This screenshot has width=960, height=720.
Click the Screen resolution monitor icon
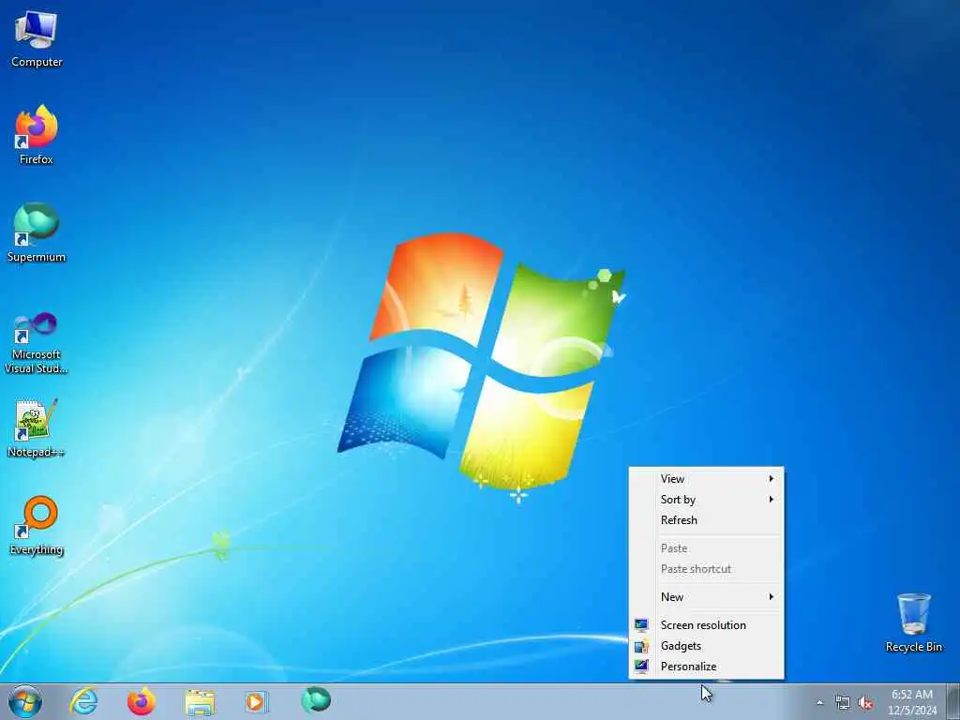coord(641,625)
